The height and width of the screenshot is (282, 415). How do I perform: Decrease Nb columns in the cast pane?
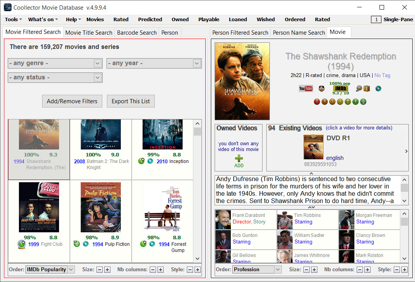pos(360,270)
